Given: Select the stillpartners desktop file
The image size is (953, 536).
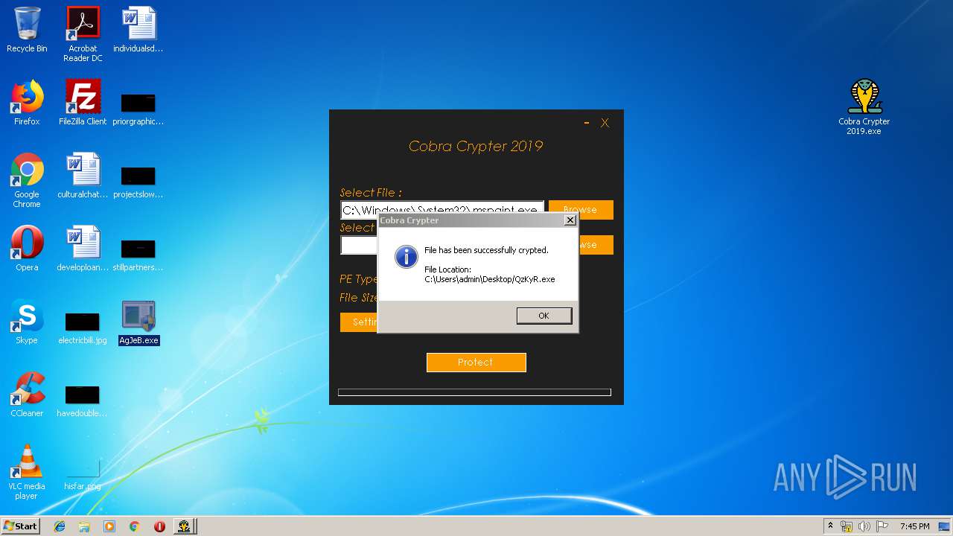Looking at the screenshot, I should [138, 255].
